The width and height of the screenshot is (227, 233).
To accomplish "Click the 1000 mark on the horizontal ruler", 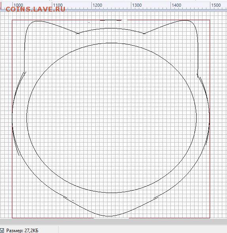I will coord(18,5).
